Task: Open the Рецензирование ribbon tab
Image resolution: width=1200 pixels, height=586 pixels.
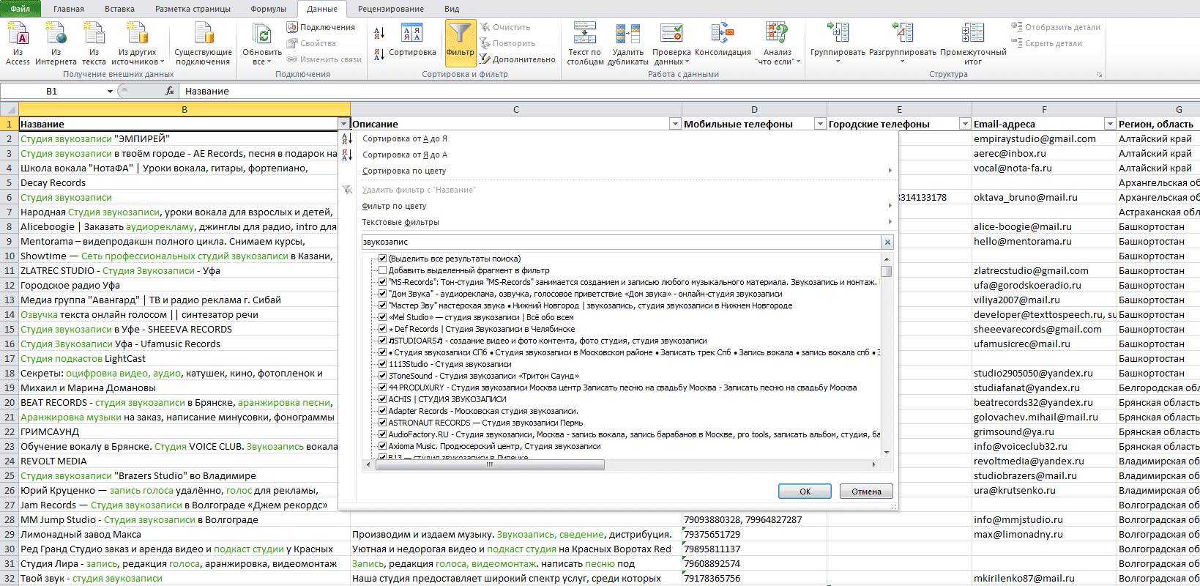Action: [391, 9]
